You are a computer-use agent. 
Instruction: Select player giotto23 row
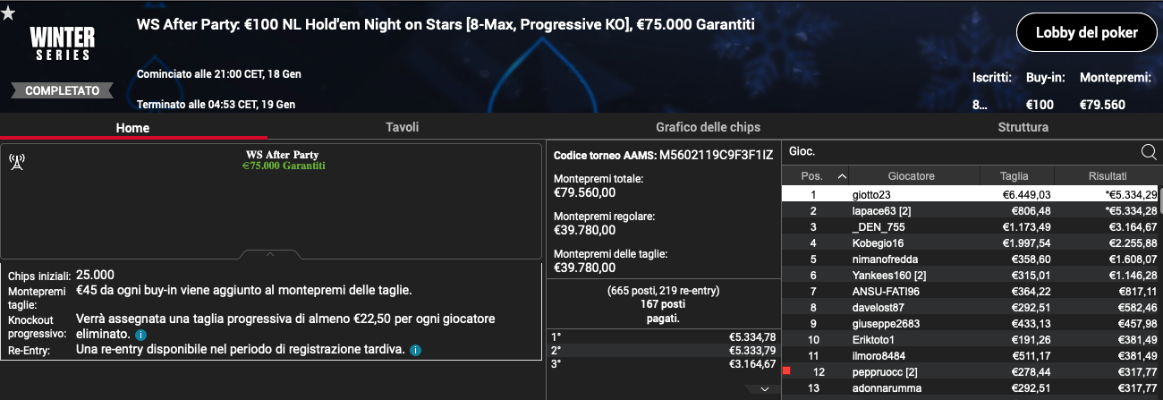pos(971,194)
